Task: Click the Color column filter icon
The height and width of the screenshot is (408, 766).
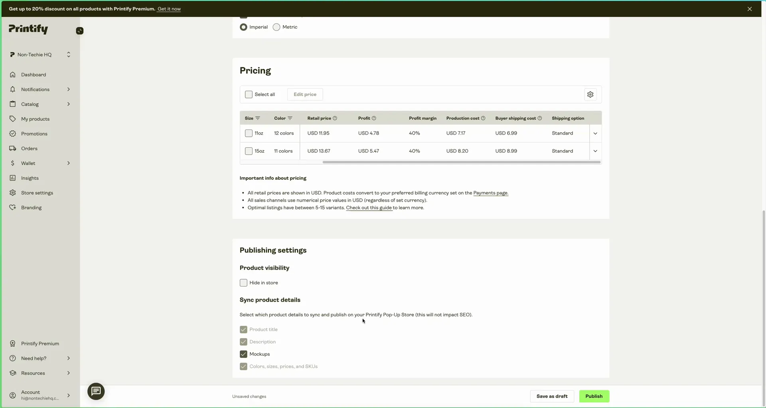Action: [x=290, y=118]
